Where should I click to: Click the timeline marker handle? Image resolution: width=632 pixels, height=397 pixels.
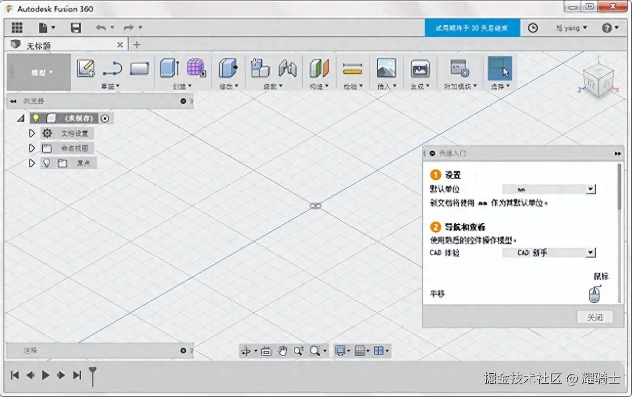click(x=93, y=376)
